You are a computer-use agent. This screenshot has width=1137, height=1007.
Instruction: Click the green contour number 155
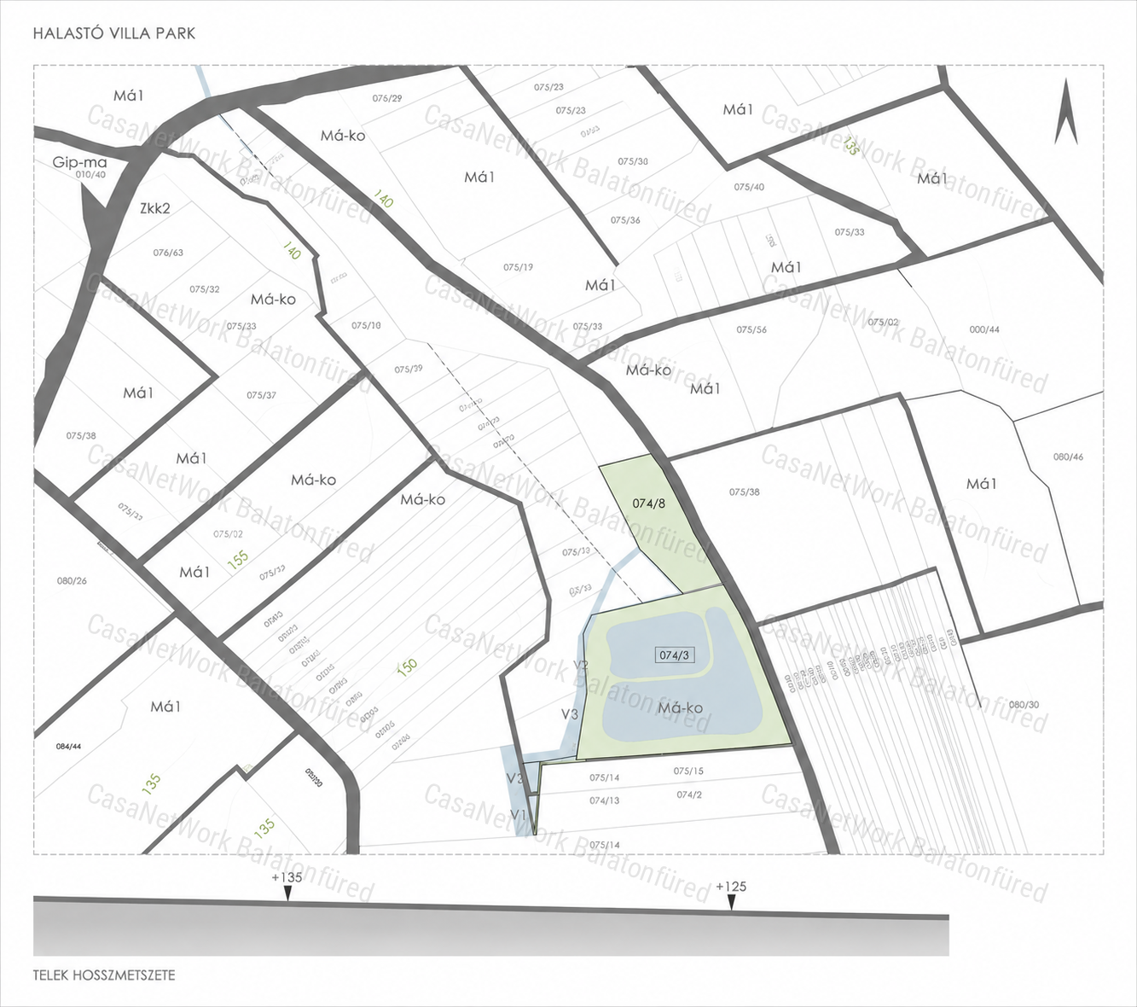[238, 560]
